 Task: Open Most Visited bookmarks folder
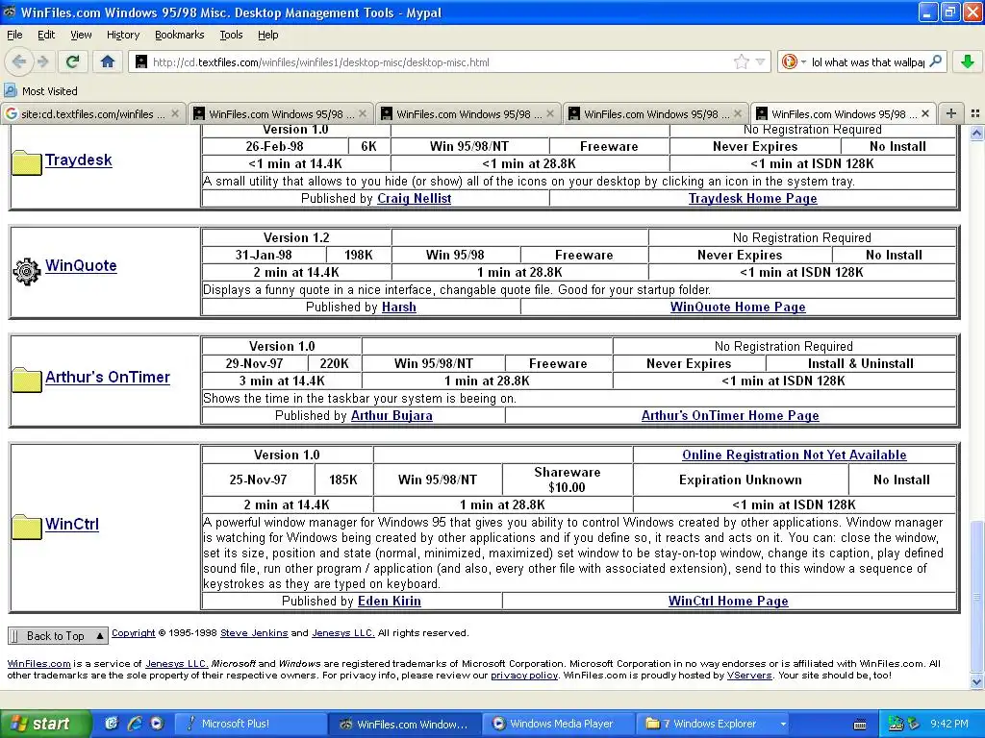tap(41, 91)
